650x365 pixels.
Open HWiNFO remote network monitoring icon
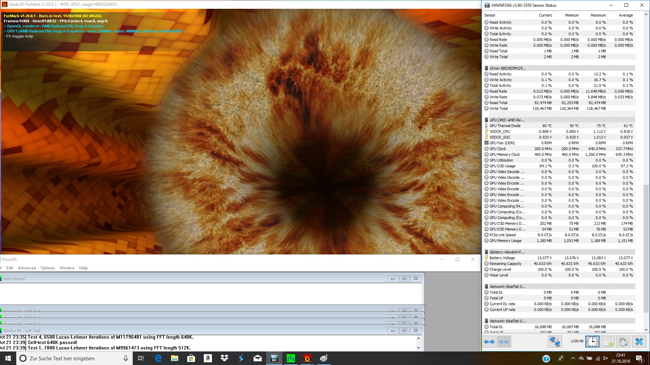(555, 342)
